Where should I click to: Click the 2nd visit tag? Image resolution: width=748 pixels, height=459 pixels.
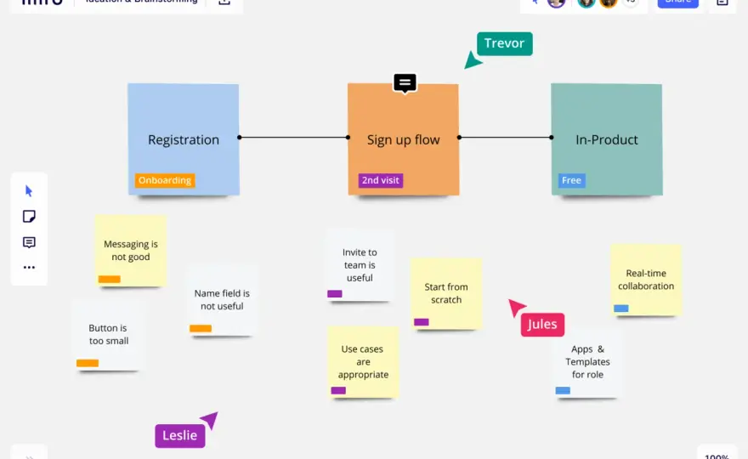[381, 180]
